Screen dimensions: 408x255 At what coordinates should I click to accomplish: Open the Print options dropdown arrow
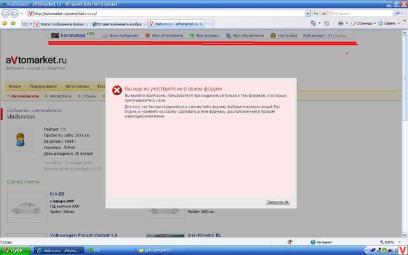(347, 24)
